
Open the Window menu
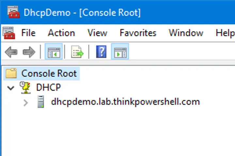186,33
